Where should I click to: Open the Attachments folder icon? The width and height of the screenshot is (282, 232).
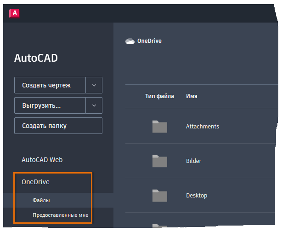click(x=160, y=127)
